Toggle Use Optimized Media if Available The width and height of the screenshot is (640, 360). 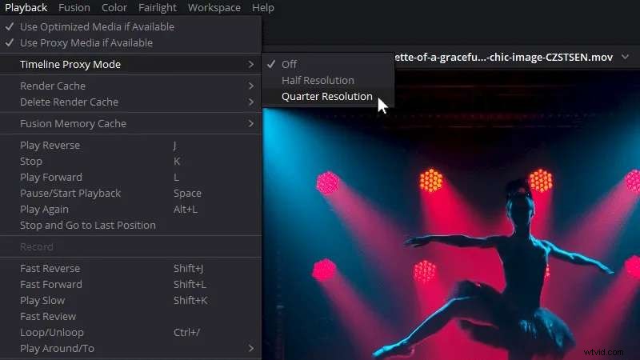[97, 26]
